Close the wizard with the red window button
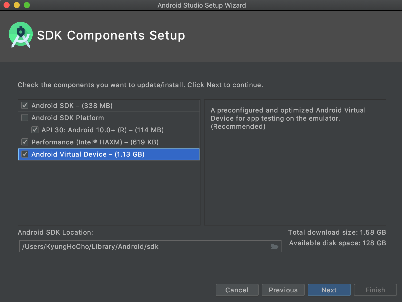This screenshot has height=302, width=402. pyautogui.click(x=7, y=5)
